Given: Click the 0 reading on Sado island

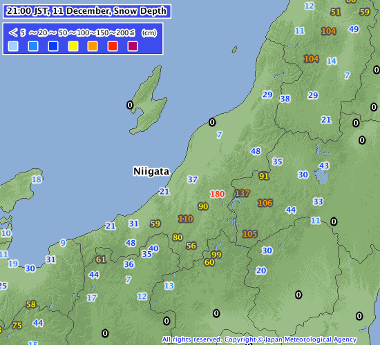Looking at the screenshot, I should tap(130, 105).
